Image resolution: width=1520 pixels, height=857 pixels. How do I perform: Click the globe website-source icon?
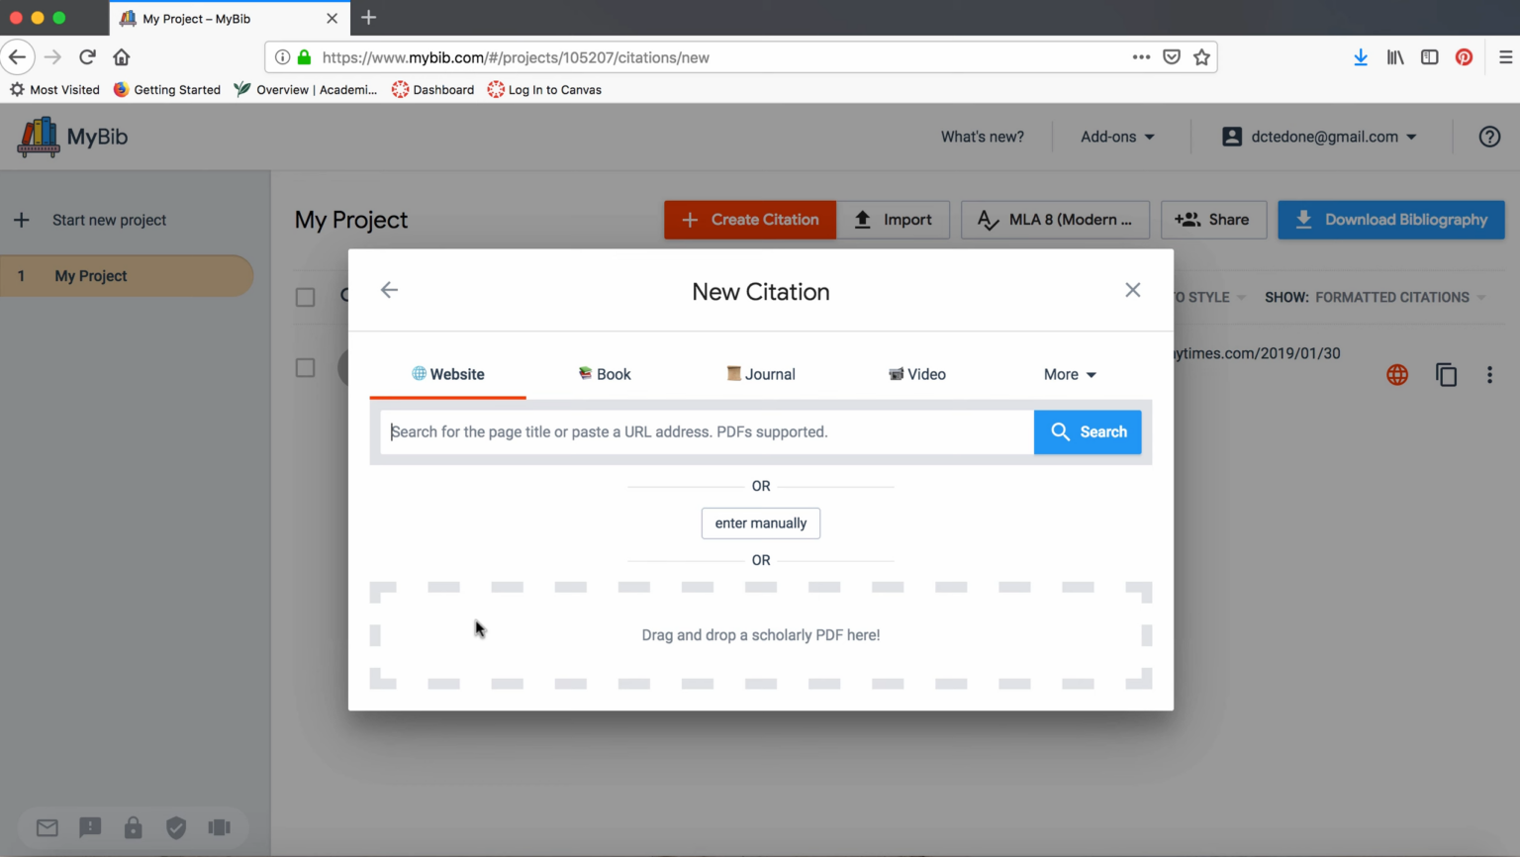coord(1396,374)
